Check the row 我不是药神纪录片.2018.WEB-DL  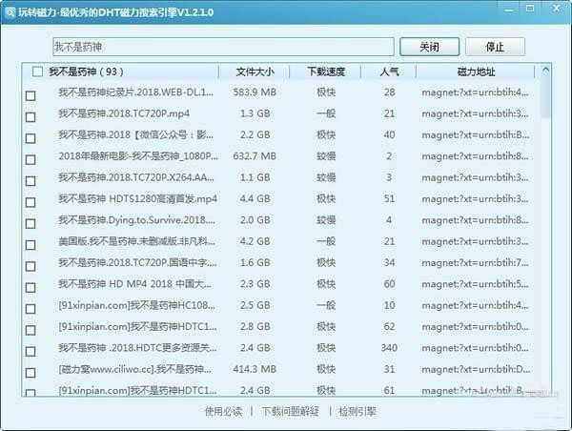[x=31, y=95]
